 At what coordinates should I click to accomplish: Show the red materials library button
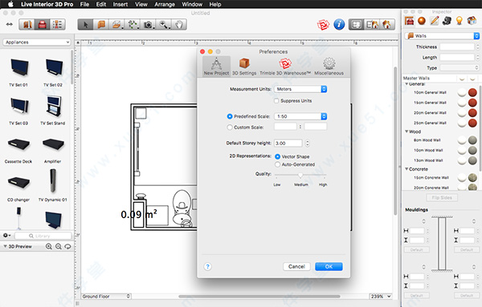(43, 25)
